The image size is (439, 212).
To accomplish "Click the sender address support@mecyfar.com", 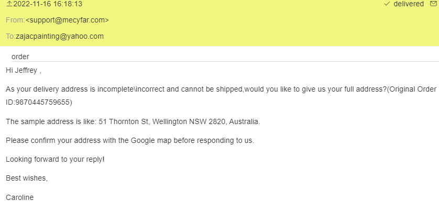I will pos(67,20).
